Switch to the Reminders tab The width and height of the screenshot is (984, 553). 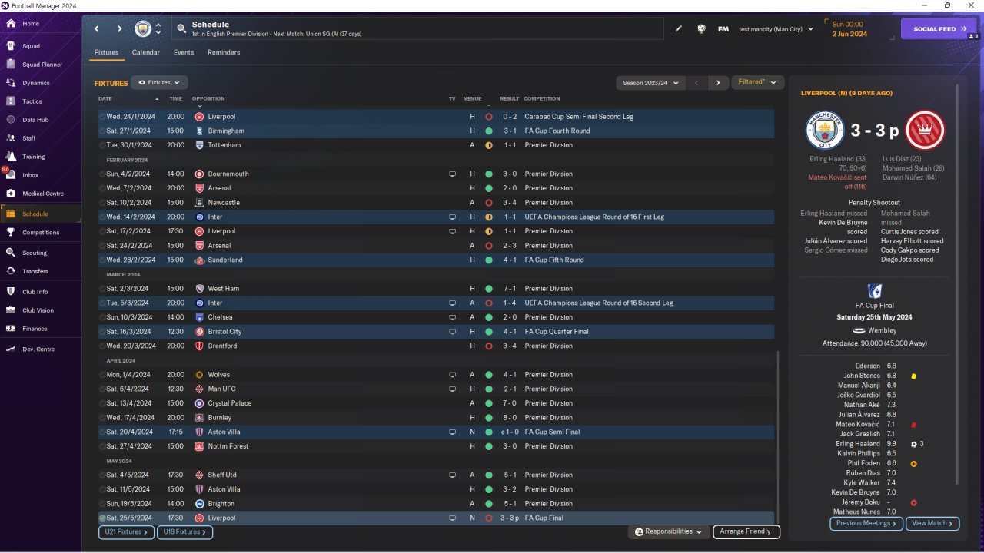click(x=224, y=53)
